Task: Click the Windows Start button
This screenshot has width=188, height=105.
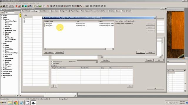Action: click(x=3, y=103)
